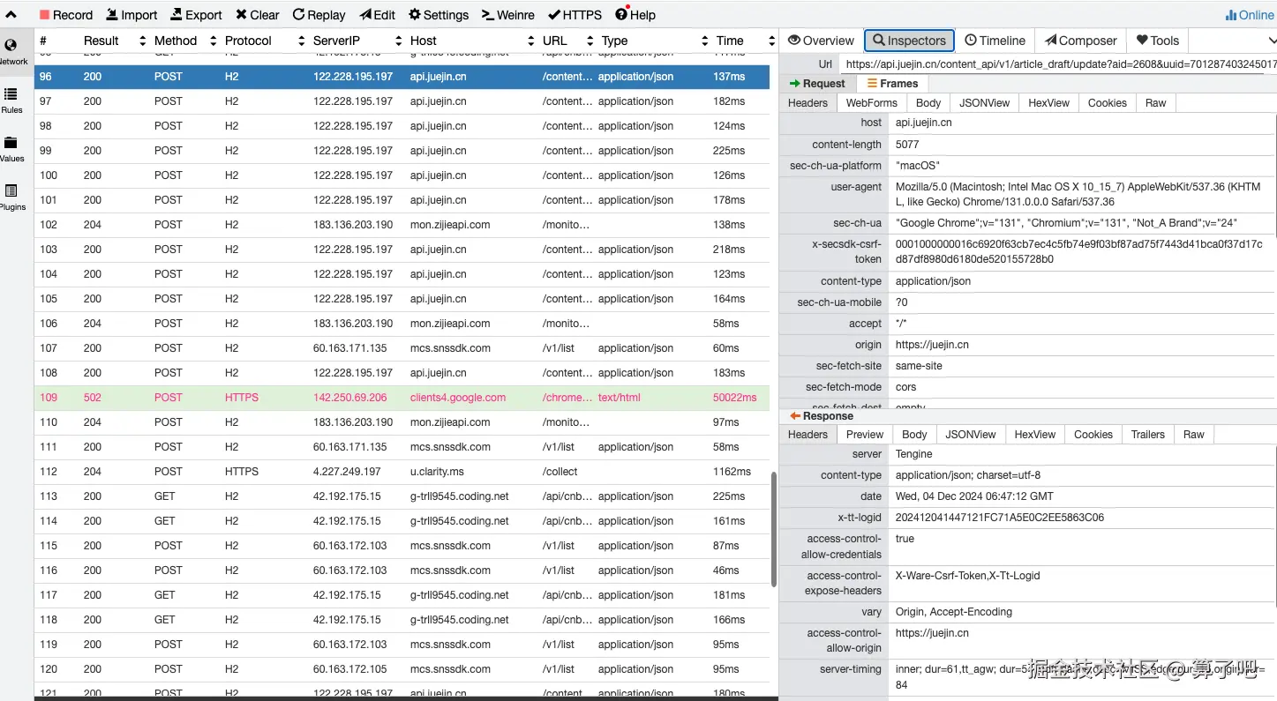Select session row number 96
Viewport: 1277px width, 701px height.
[x=402, y=77]
